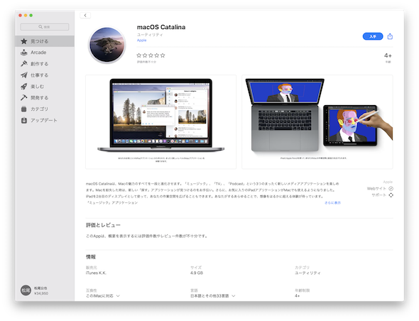Select the 仕事する sidebar item

point(45,75)
